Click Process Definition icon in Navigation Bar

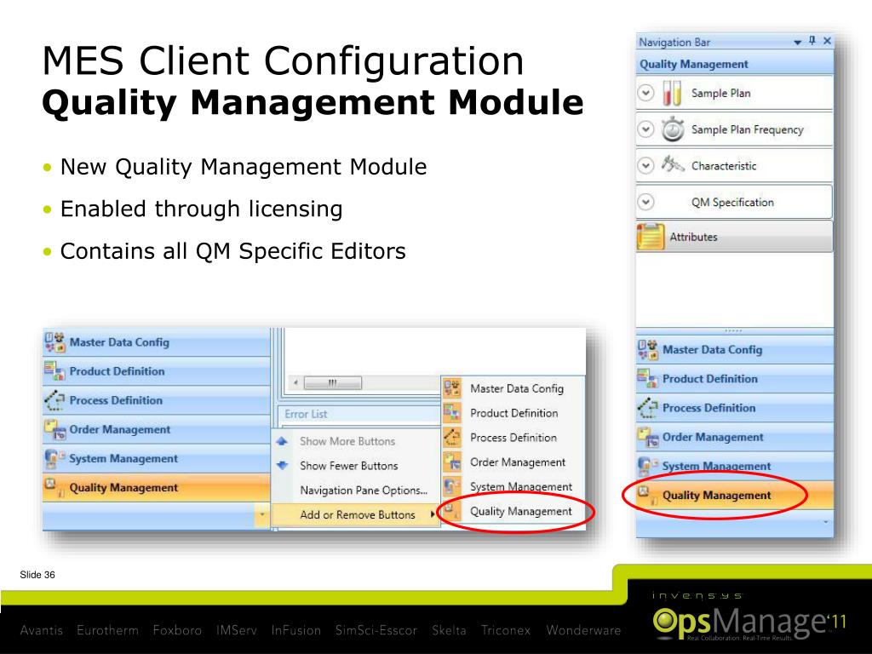(x=647, y=408)
